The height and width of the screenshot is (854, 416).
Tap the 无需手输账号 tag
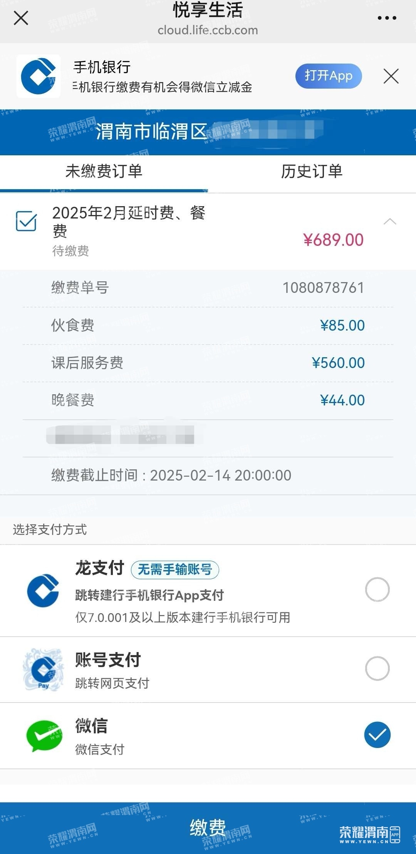pyautogui.click(x=175, y=570)
